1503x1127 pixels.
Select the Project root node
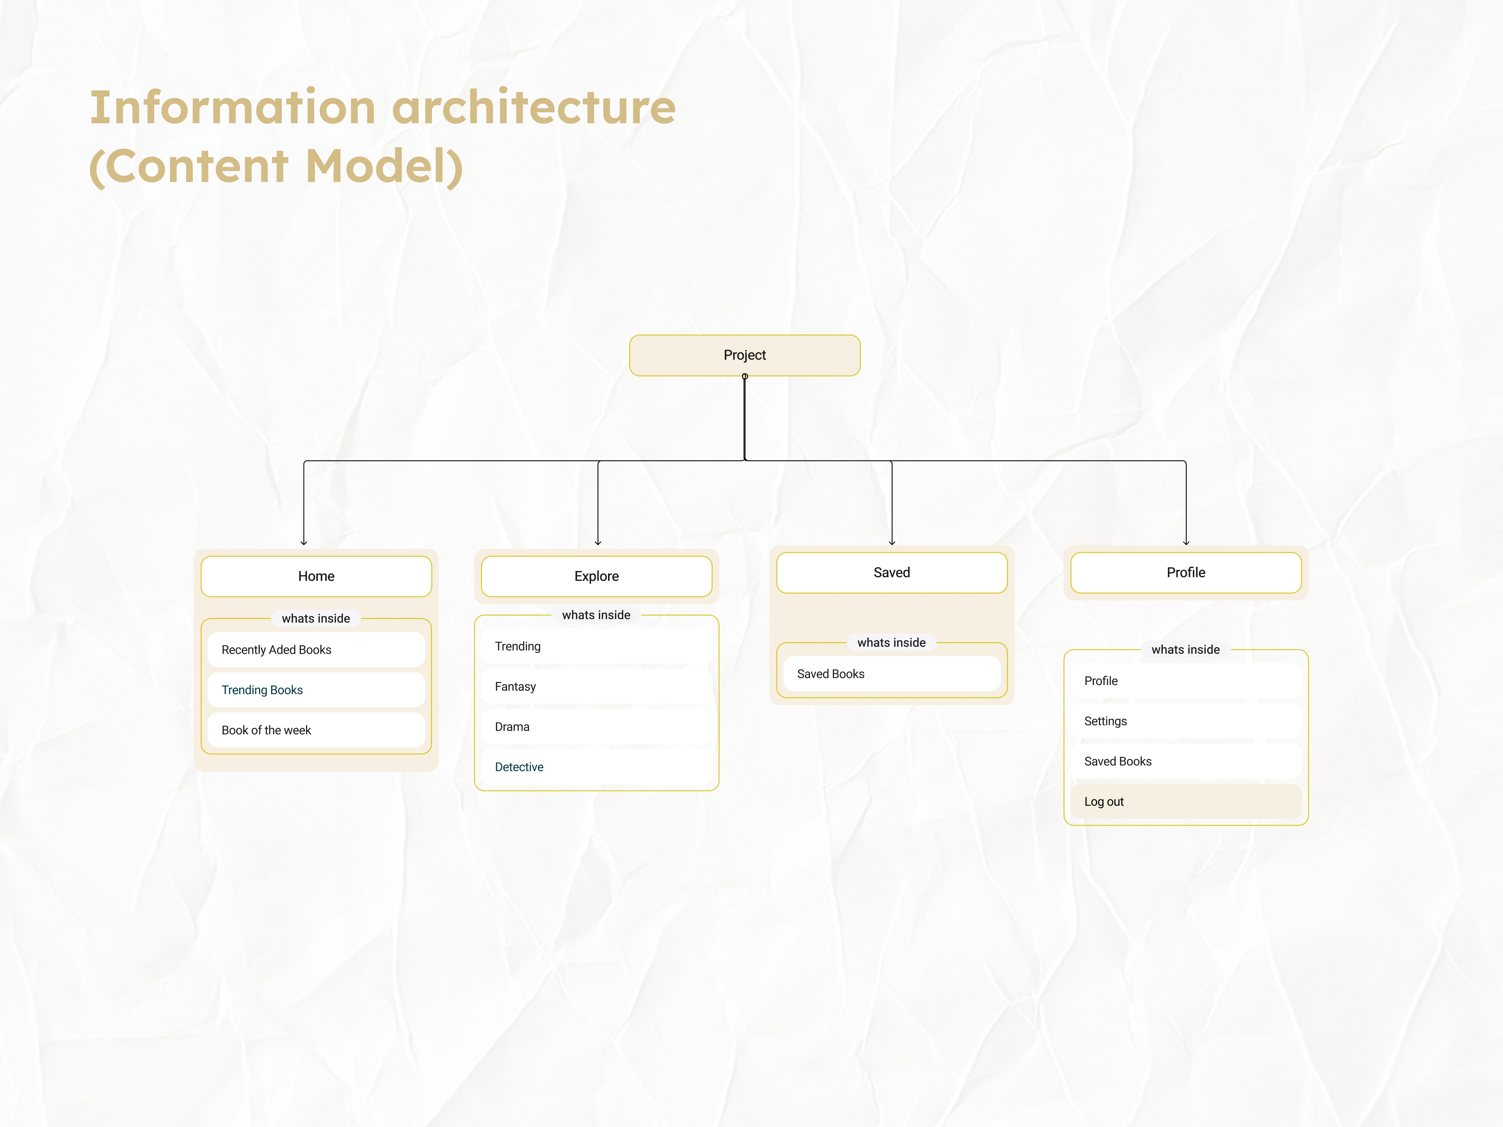tap(745, 355)
